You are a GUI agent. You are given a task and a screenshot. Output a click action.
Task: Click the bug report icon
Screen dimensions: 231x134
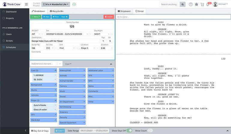tap(196, 4)
